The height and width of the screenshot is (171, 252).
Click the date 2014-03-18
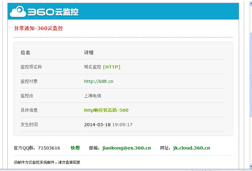pos(97,125)
